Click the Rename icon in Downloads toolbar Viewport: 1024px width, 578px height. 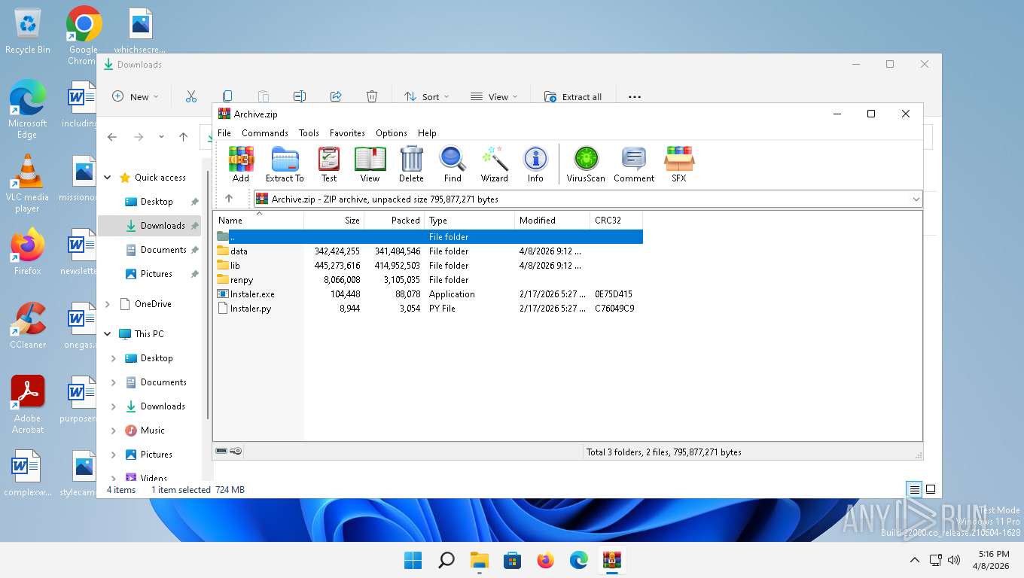click(x=299, y=96)
